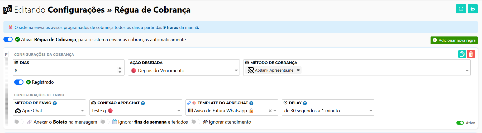Open the Delay dropdown list

328,111
